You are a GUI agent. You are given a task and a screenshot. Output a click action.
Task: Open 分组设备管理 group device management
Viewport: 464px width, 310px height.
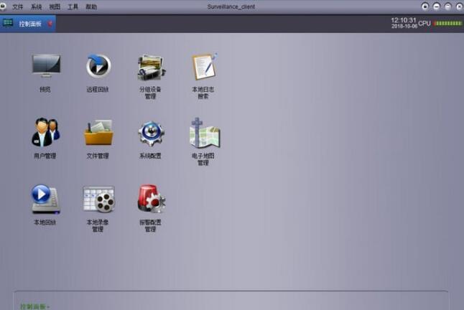[151, 67]
